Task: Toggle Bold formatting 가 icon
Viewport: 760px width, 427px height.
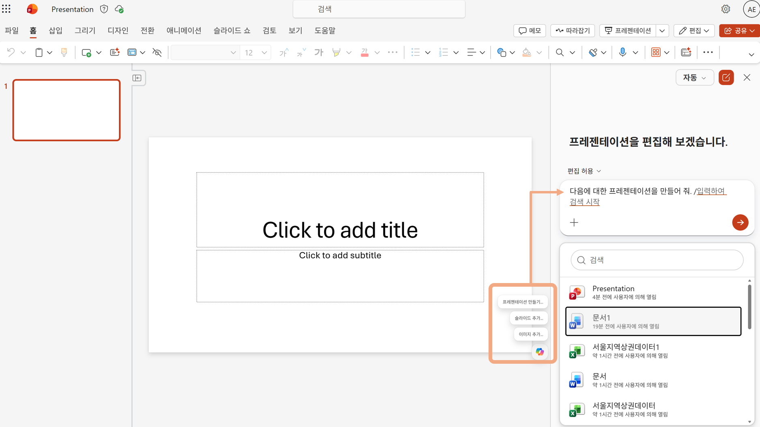Action: [x=319, y=52]
